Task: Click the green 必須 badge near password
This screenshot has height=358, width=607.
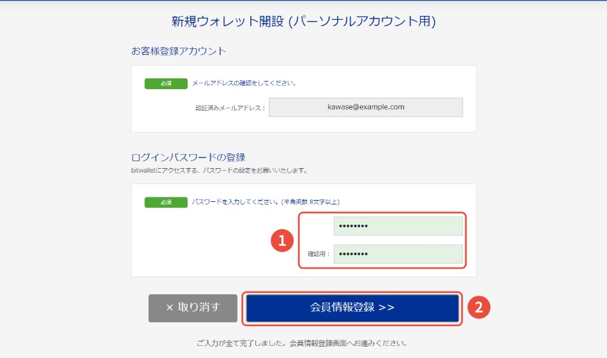Action: [x=166, y=202]
